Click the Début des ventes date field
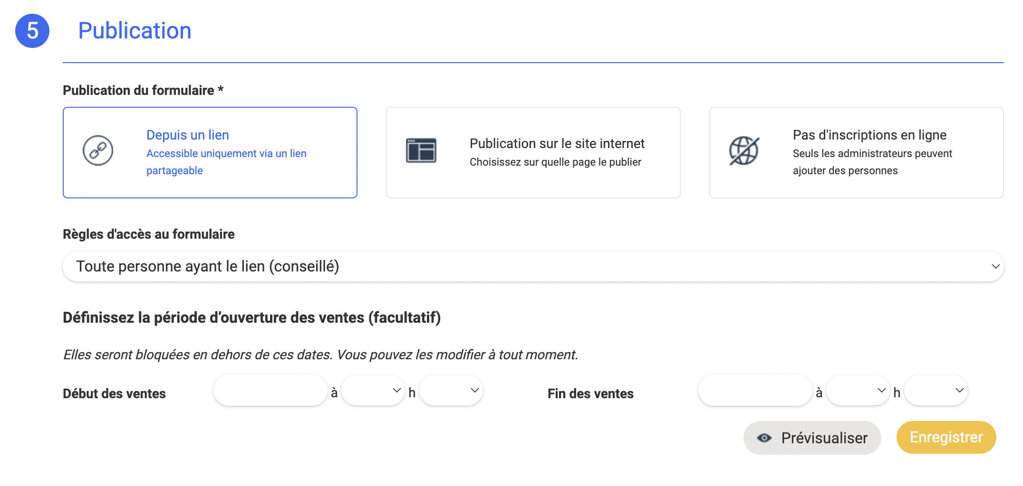The height and width of the screenshot is (486, 1023). pyautogui.click(x=270, y=390)
